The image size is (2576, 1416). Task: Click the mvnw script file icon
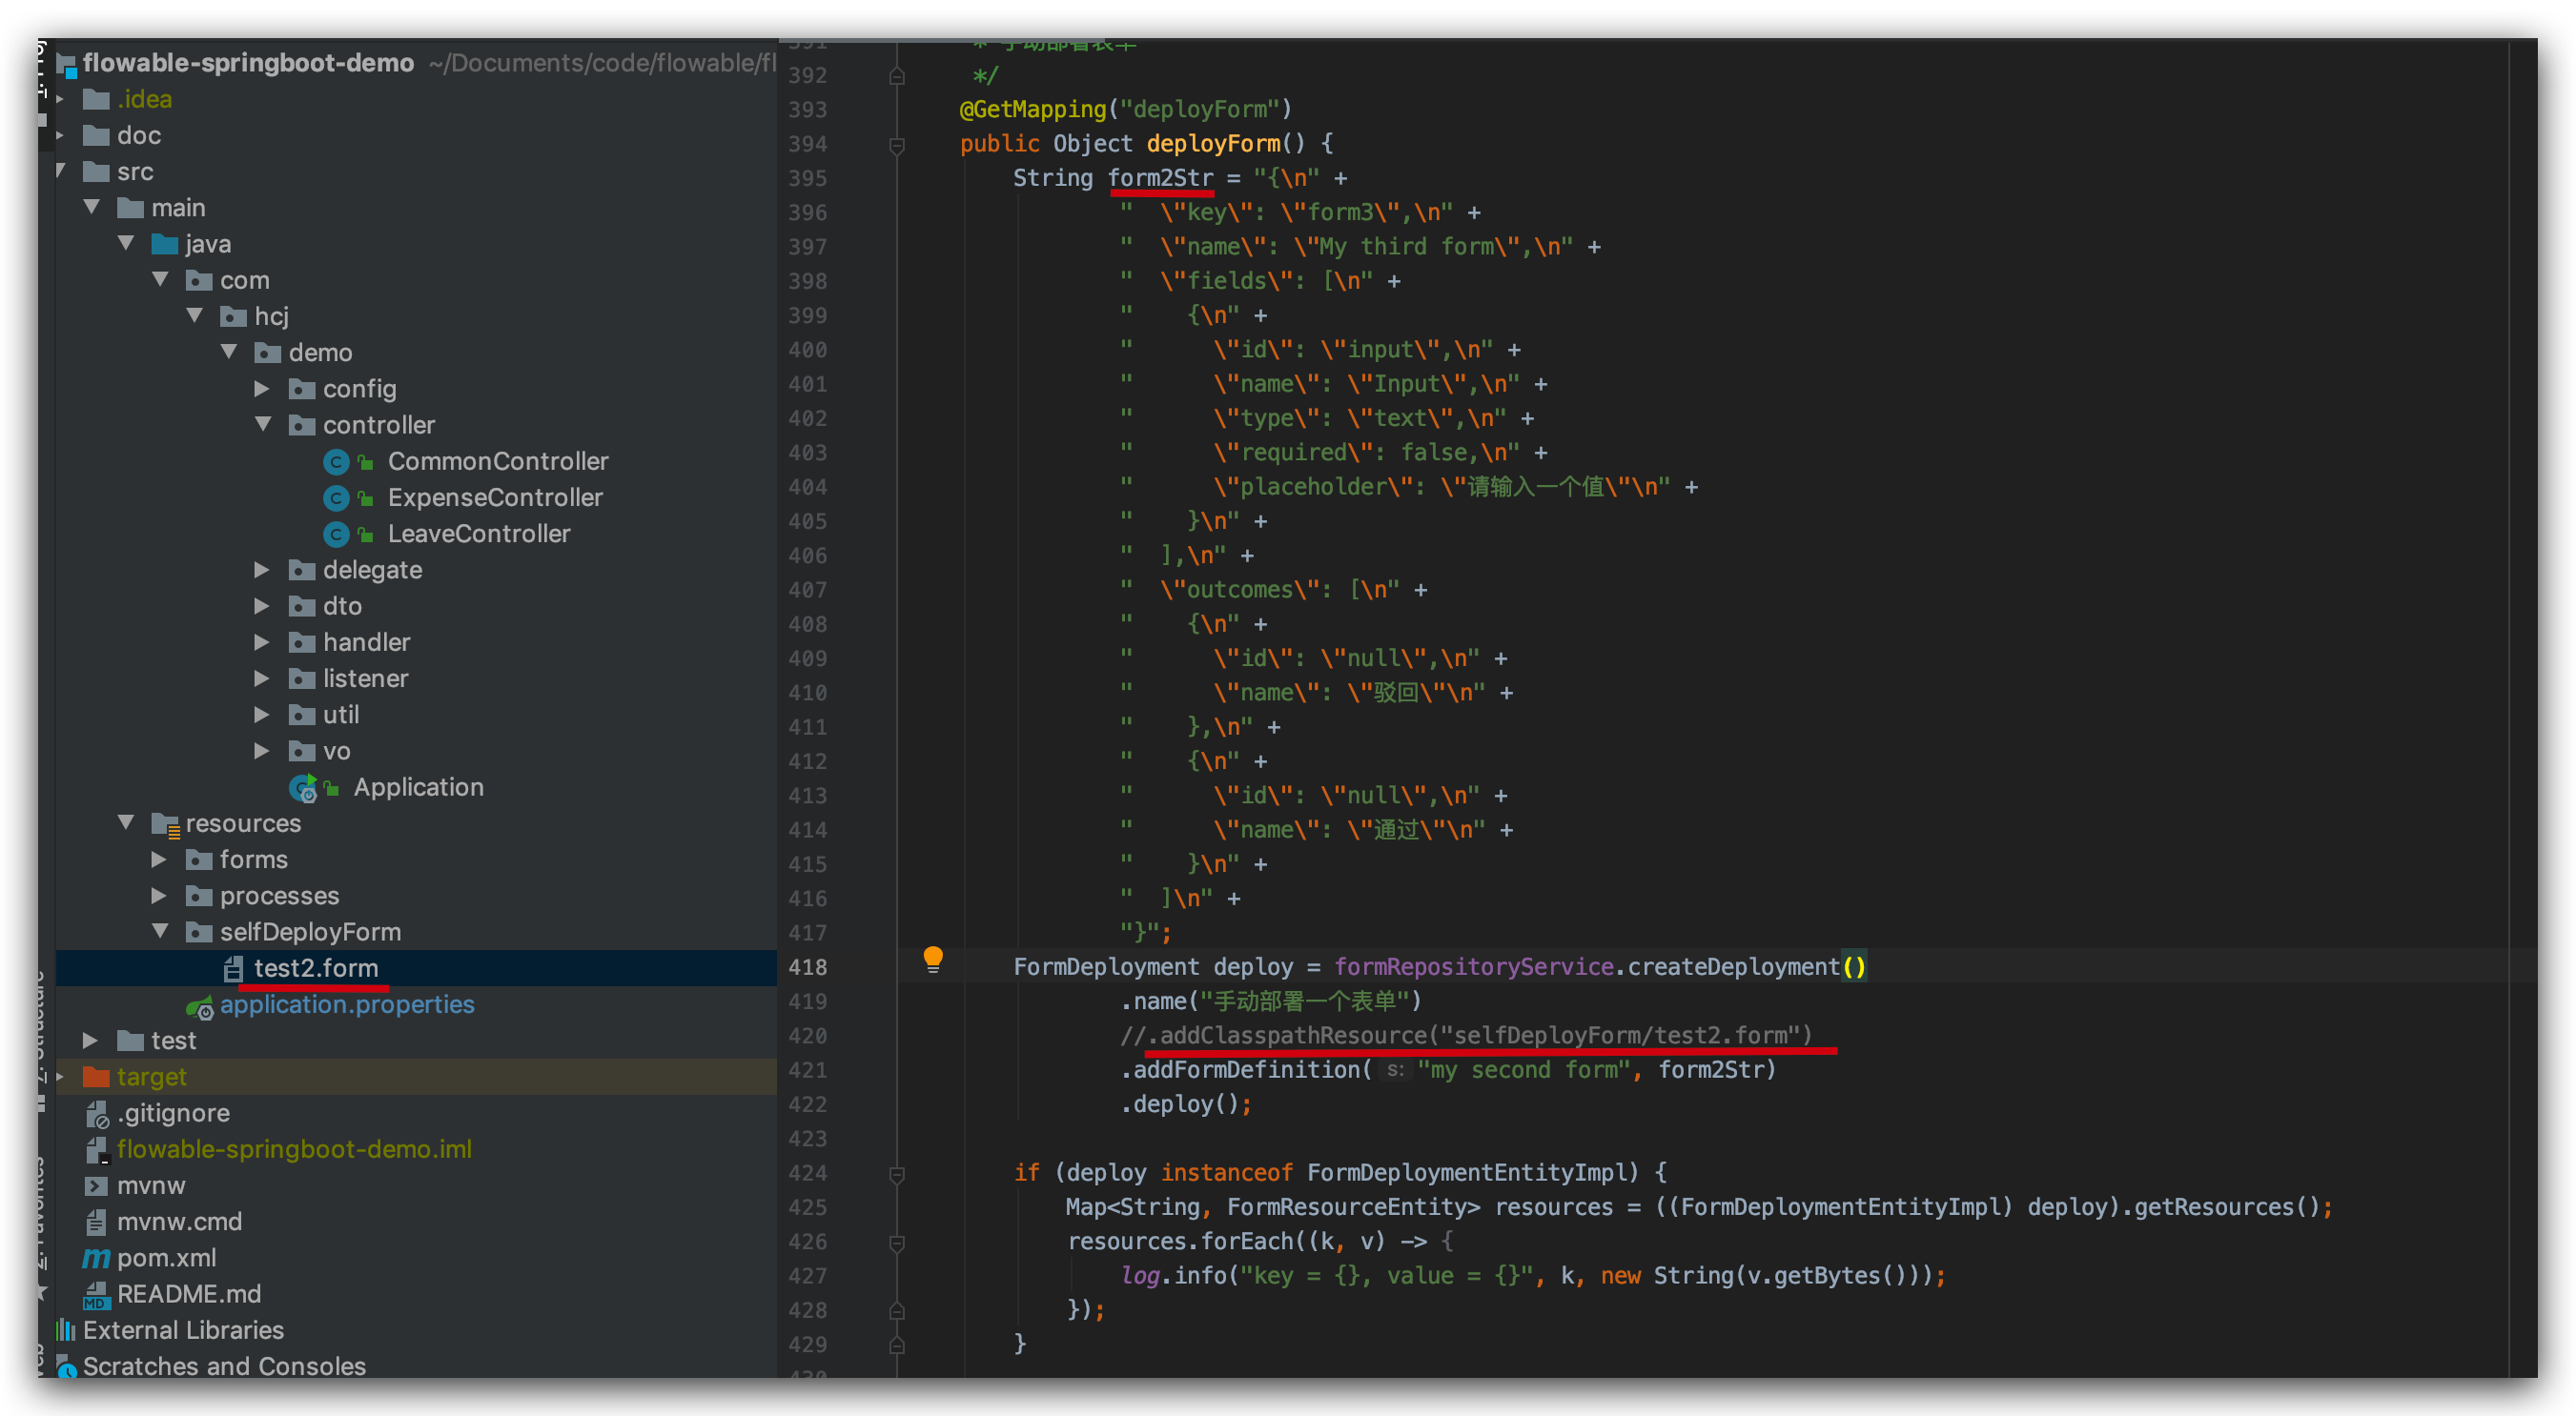(x=96, y=1186)
